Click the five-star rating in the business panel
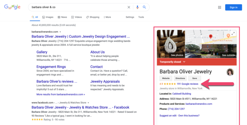The height and width of the screenshot is (125, 247). click(x=170, y=84)
